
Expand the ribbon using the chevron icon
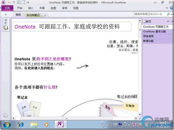coord(167,8)
